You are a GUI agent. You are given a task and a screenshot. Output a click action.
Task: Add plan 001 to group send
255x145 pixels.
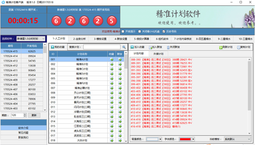tap(120, 59)
